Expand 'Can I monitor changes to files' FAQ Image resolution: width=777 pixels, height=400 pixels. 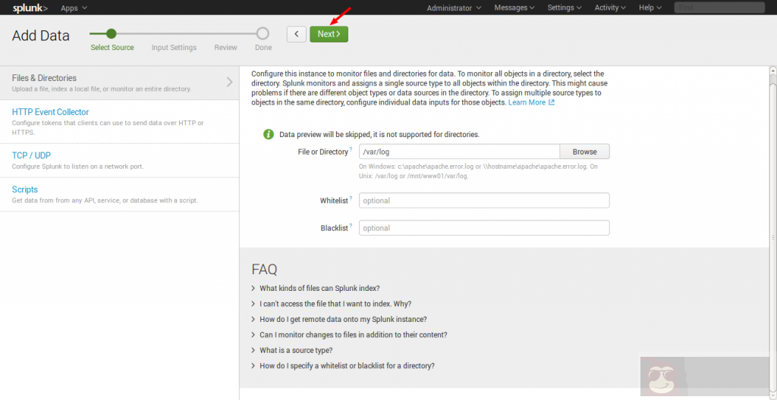(349, 335)
